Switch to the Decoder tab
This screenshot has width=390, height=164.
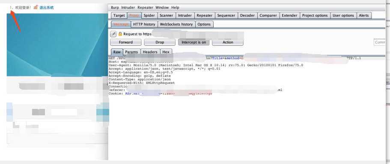(247, 15)
